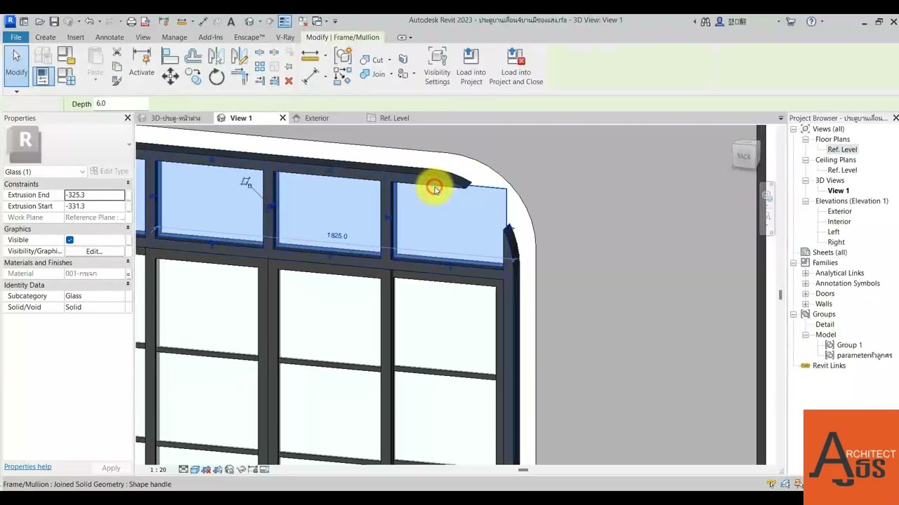This screenshot has height=505, width=899.
Task: Click the horizontal scrollbar under the 3D view
Action: point(523,470)
